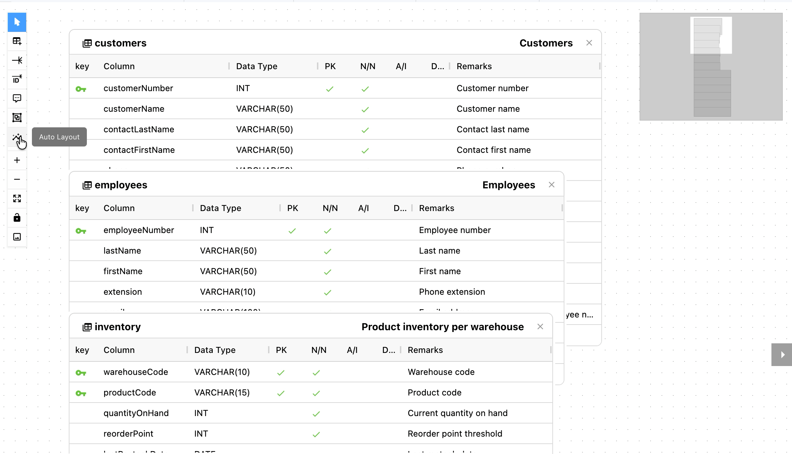Select the customerName column cell

click(x=134, y=109)
